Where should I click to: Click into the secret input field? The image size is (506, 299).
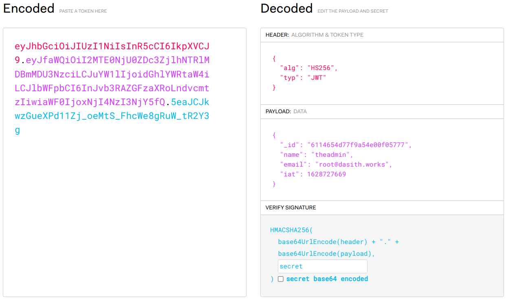click(322, 266)
